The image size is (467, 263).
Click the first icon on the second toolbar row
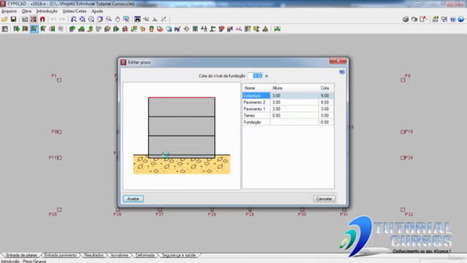[x=5, y=29]
